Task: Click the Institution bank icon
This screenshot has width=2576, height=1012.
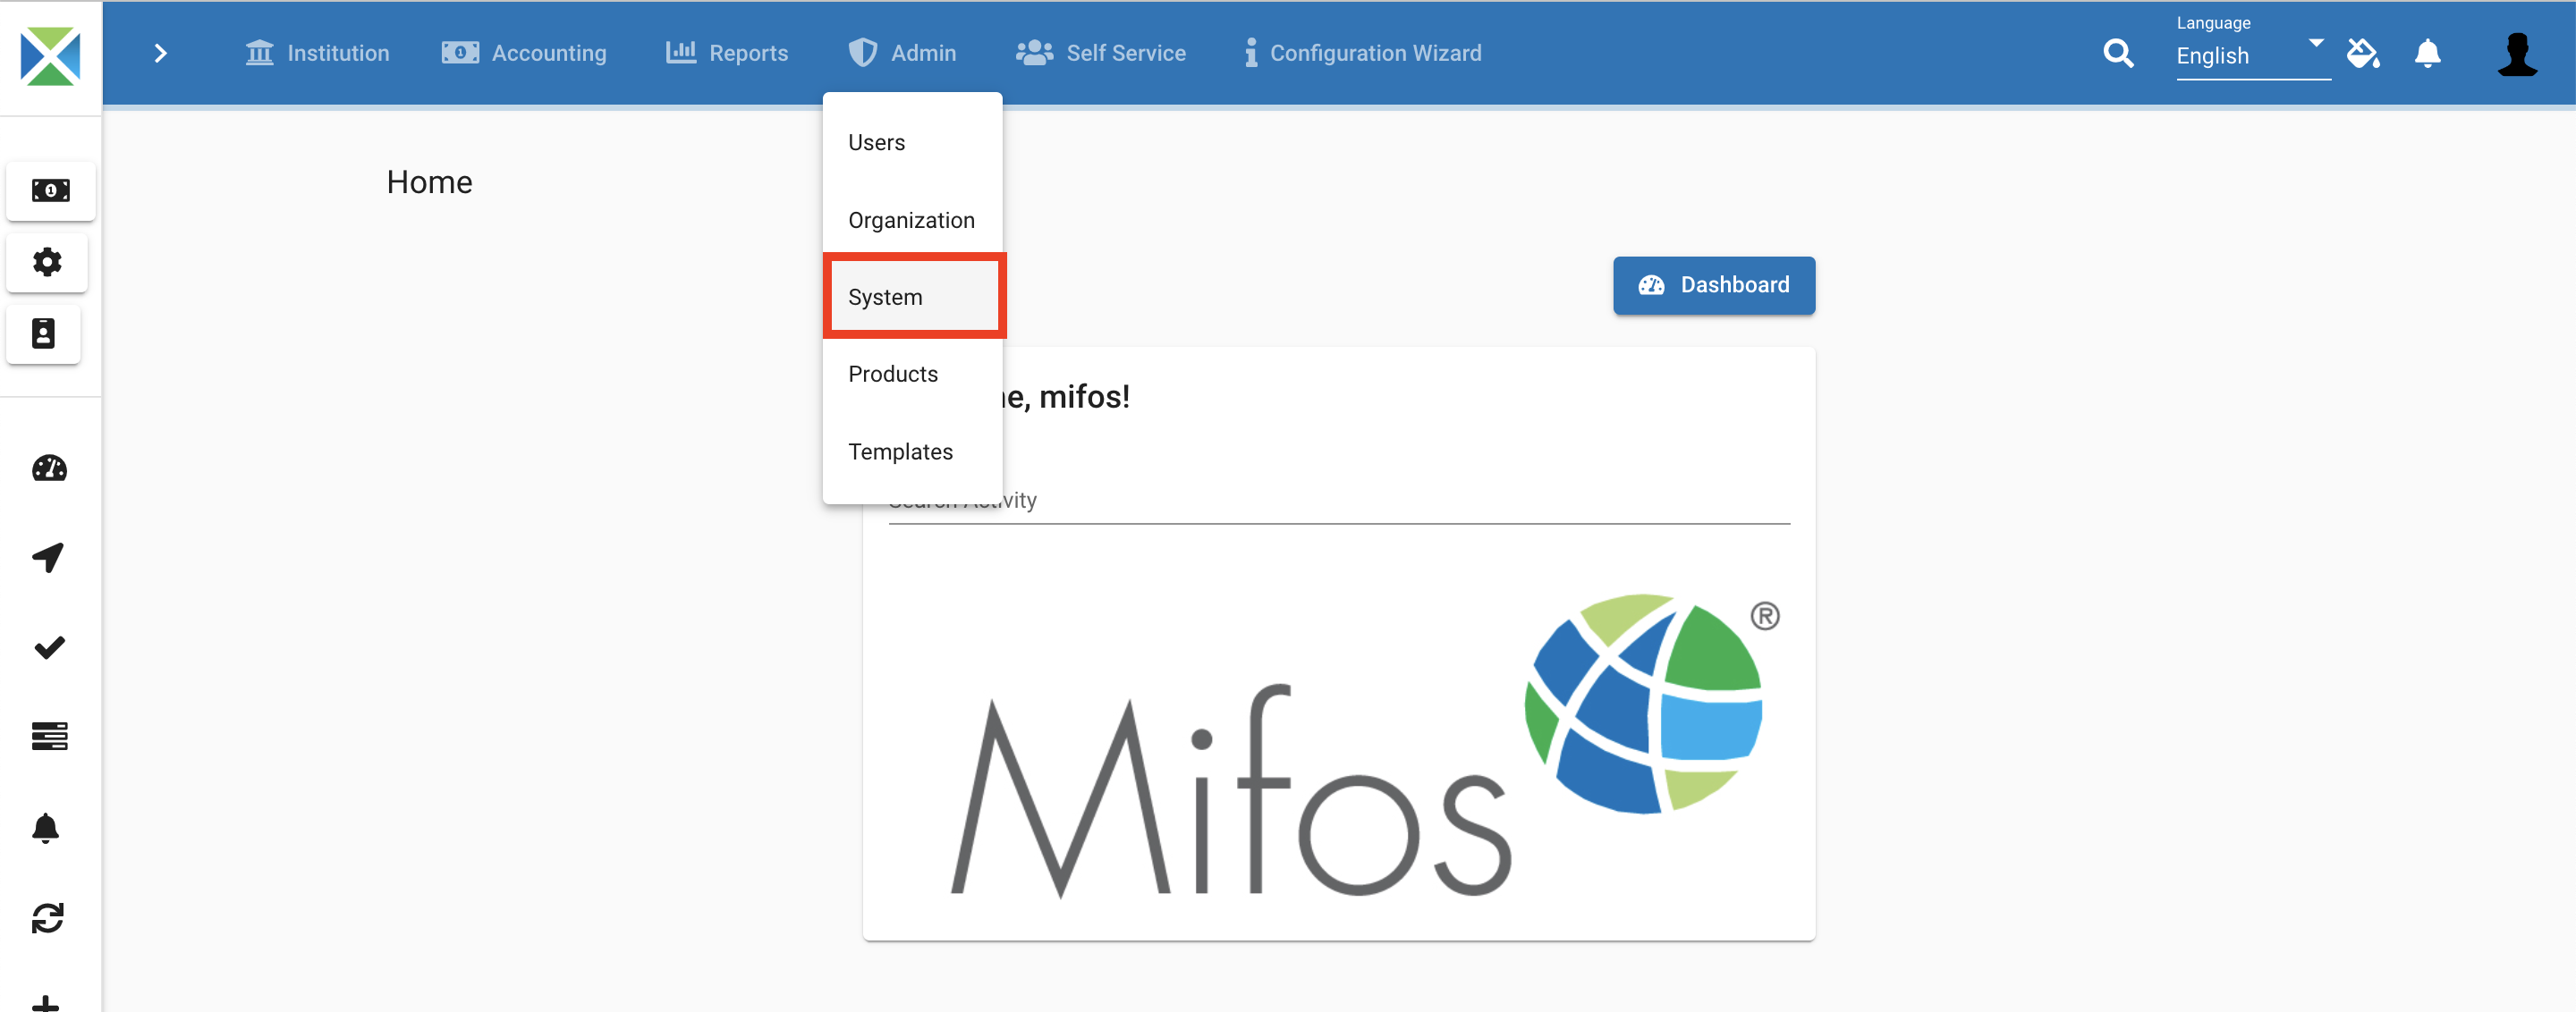Action: click(259, 53)
